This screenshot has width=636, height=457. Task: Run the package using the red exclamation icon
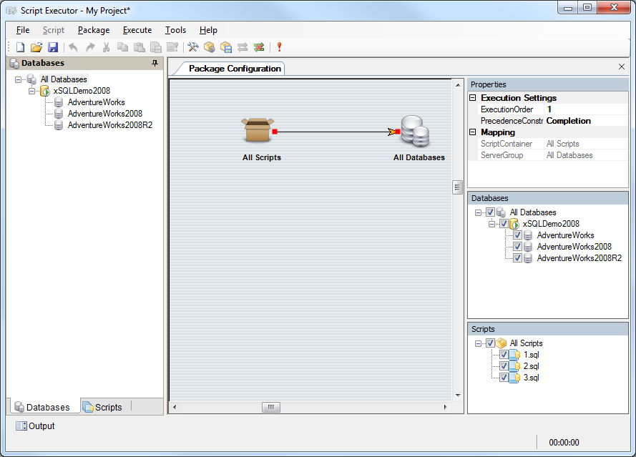click(x=279, y=47)
